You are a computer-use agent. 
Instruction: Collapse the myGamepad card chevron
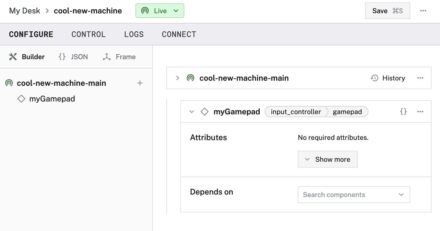click(x=192, y=112)
